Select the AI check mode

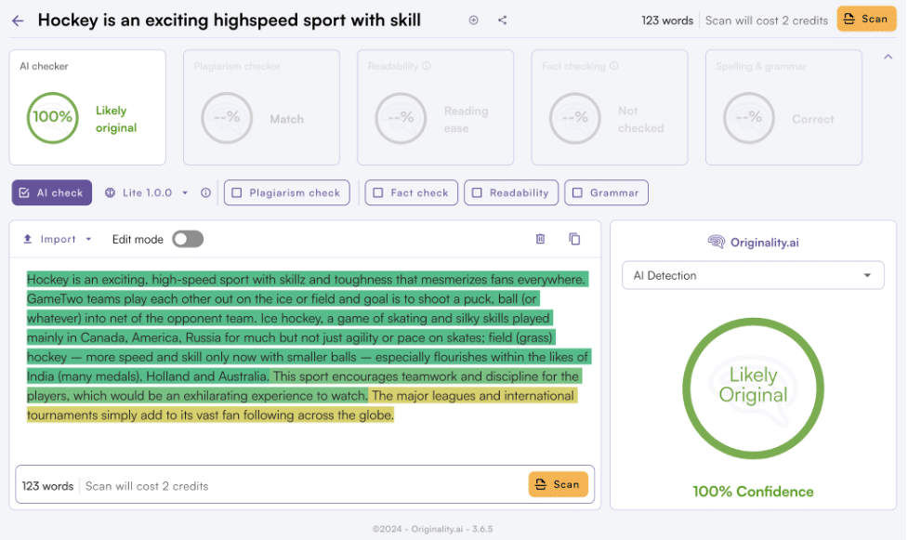[x=51, y=192]
